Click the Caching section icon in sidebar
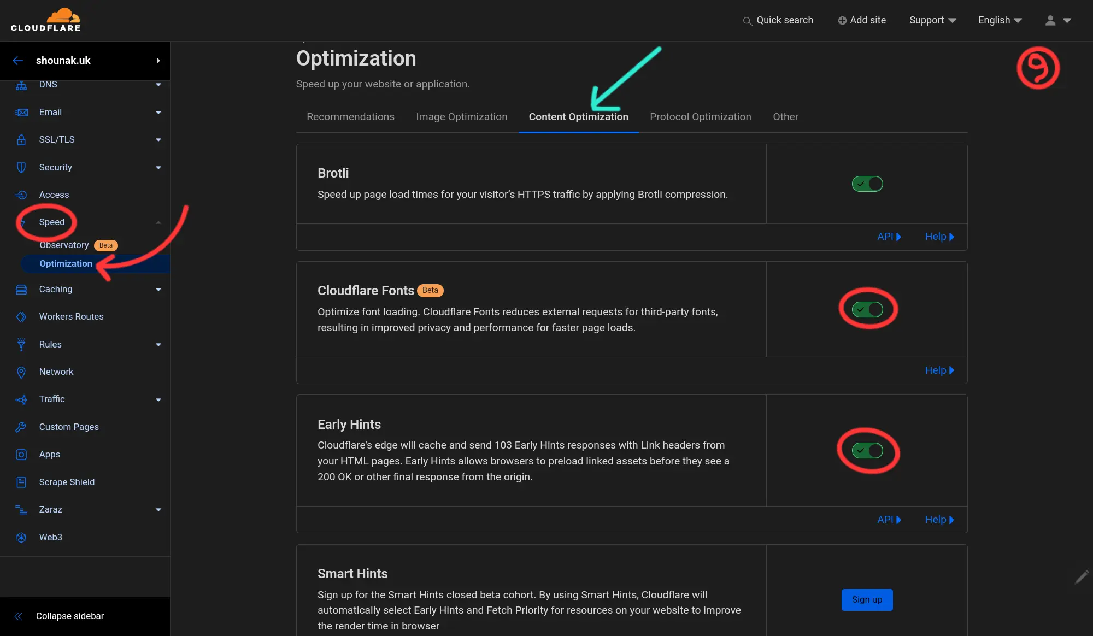 (x=20, y=289)
